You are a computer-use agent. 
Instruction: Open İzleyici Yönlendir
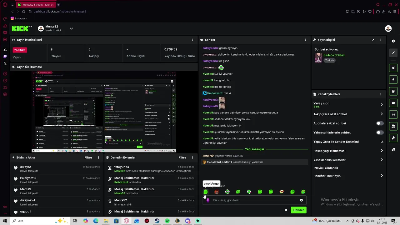click(326, 168)
